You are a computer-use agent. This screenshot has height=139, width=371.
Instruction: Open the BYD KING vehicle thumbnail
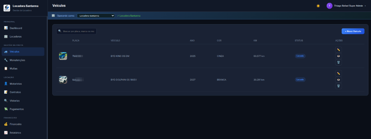pos(63,56)
